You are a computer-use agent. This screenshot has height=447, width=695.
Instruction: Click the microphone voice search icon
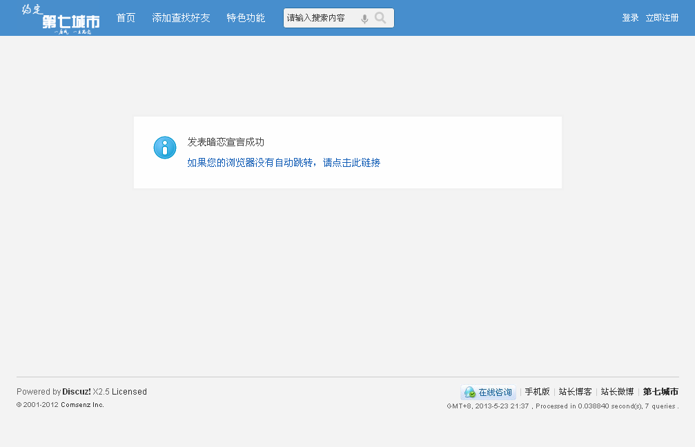[364, 19]
